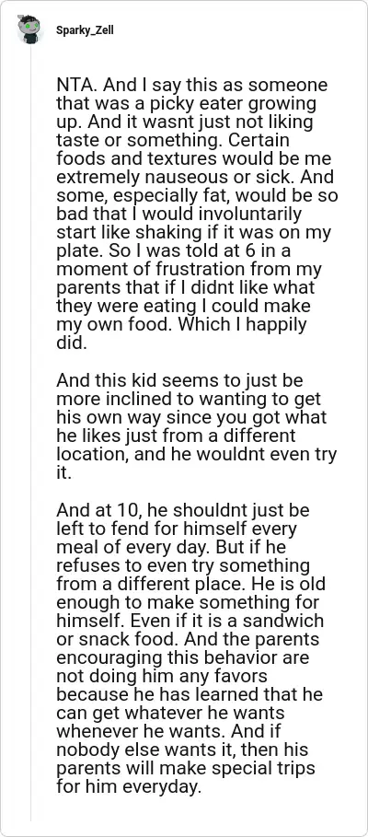
Task: Click 'Which I happily did' sentence
Action: click(181, 333)
